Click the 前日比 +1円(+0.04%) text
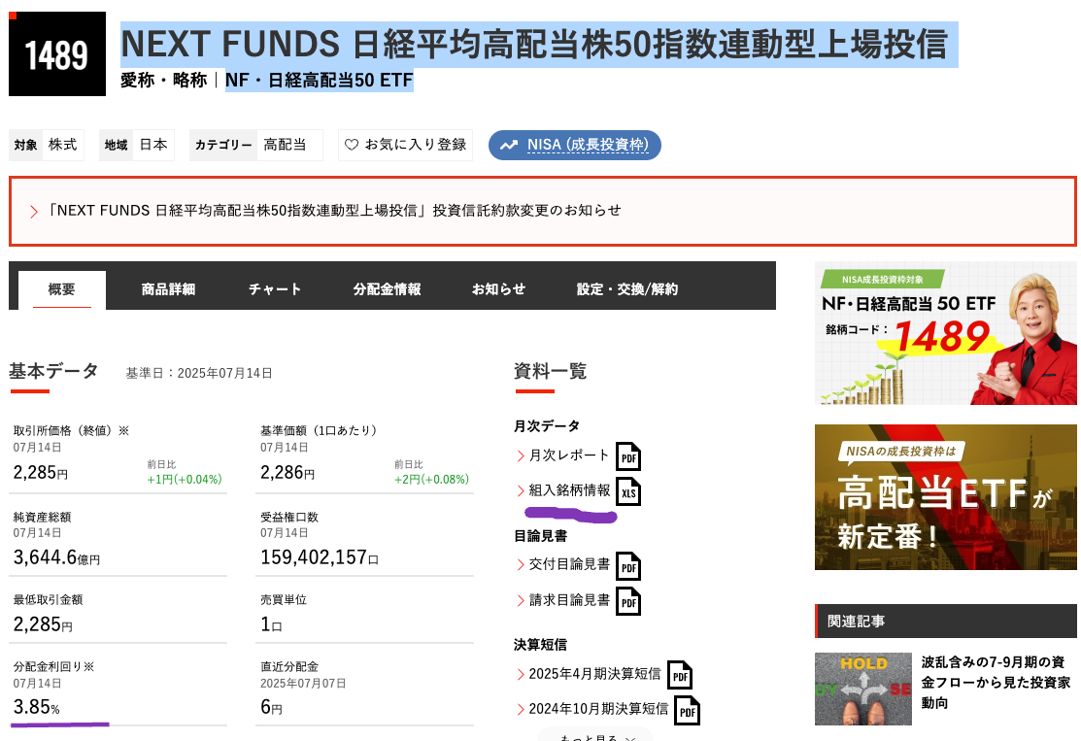This screenshot has height=741, width=1081. point(185,480)
